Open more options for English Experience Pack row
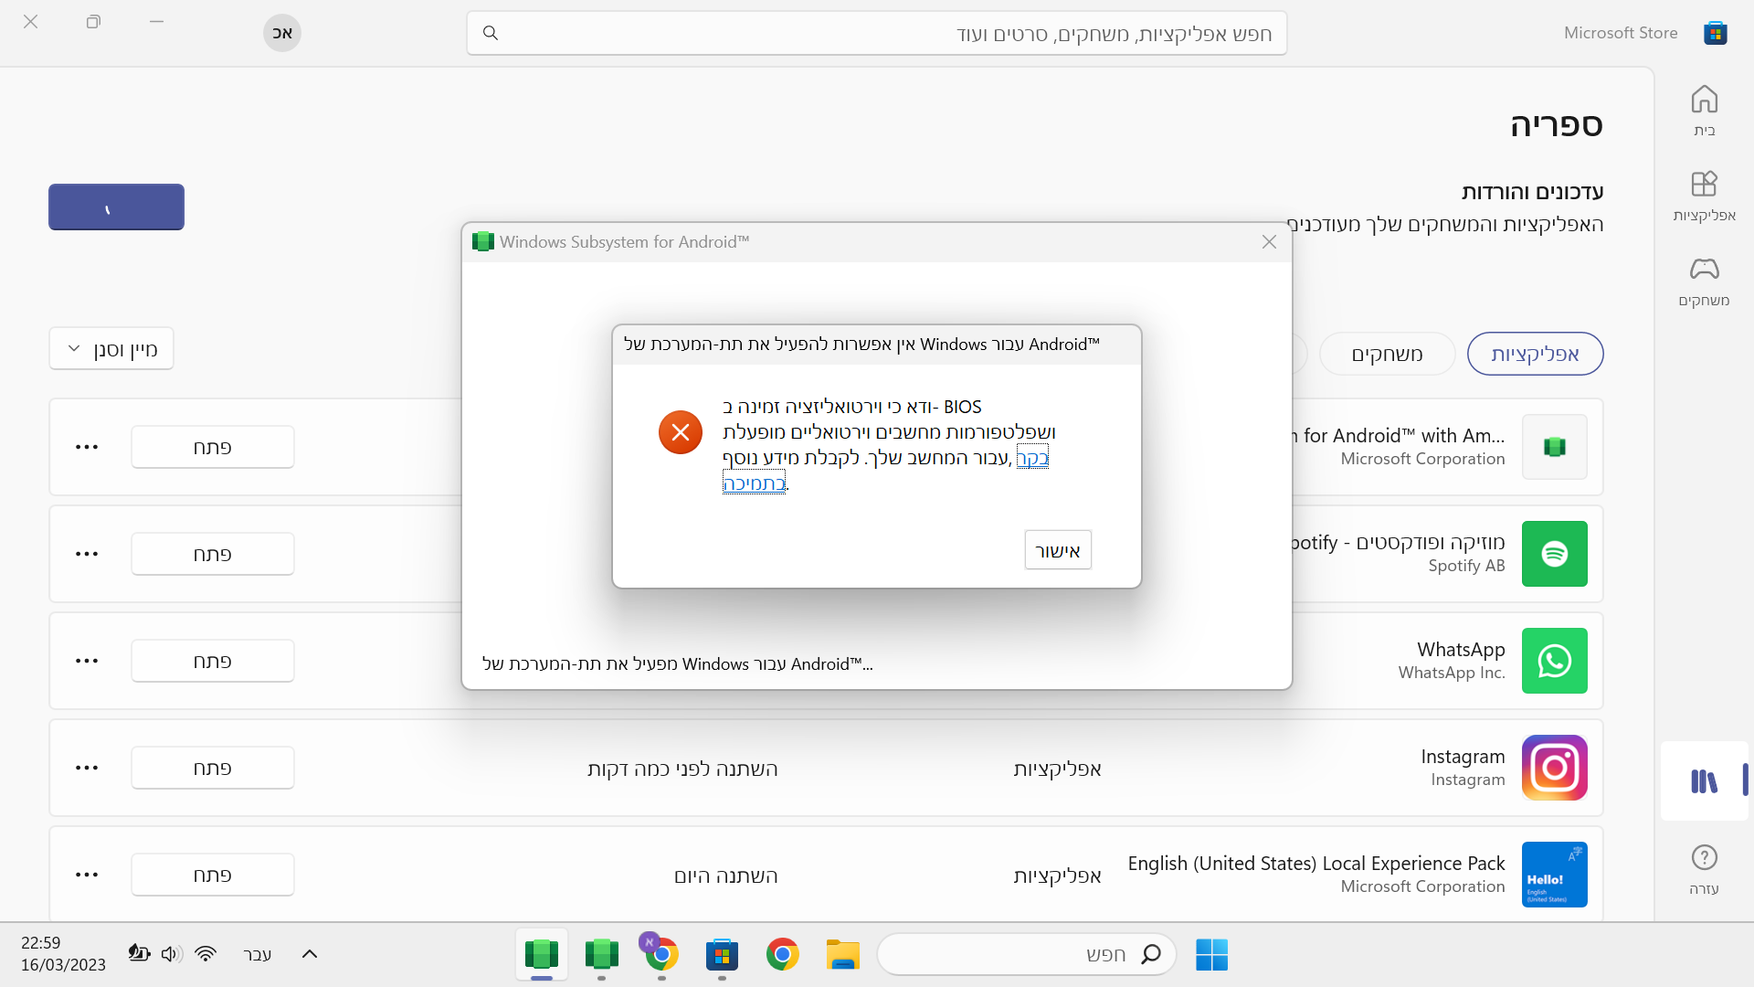1754x987 pixels. 87,875
